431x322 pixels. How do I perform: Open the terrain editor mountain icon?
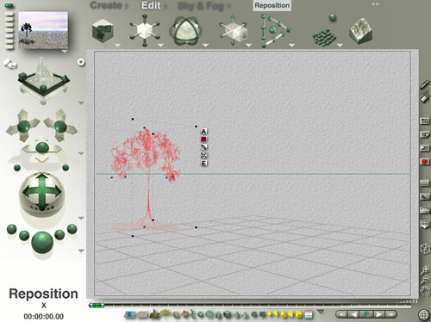(x=361, y=31)
